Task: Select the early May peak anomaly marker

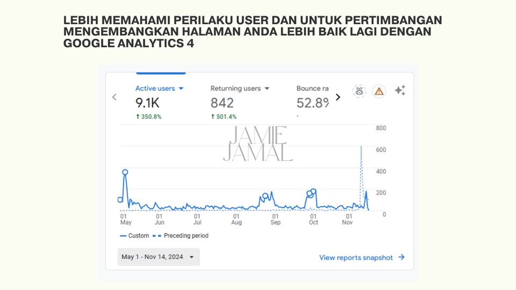Action: coord(125,172)
